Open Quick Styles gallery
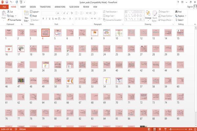This screenshot has width=197, height=131. point(155,16)
